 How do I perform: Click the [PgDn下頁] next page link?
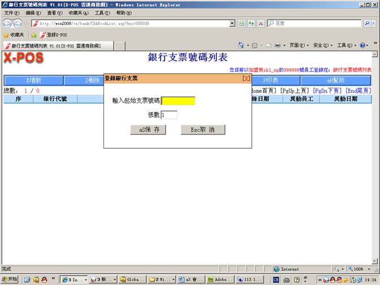327,90
